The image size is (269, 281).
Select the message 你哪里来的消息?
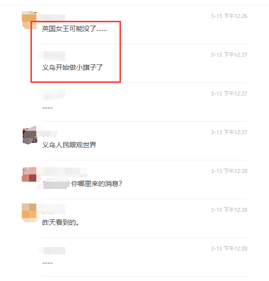[96, 184]
